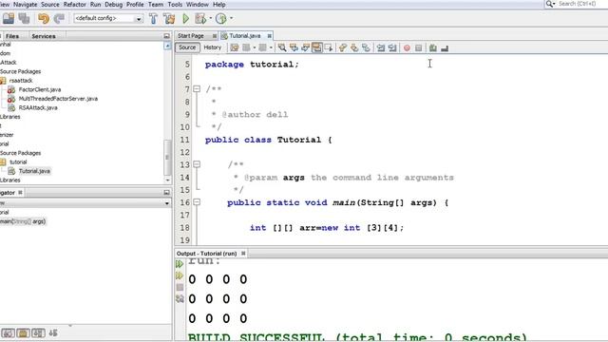Collapse main method fold at line 16
The width and height of the screenshot is (608, 342).
point(197,202)
